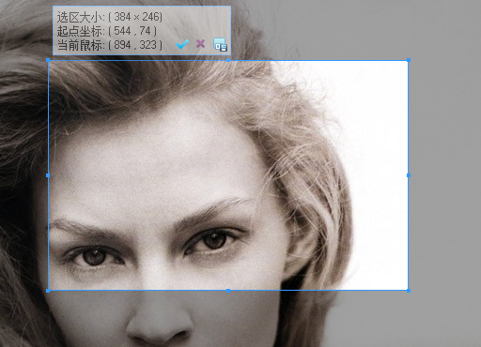Click the left-middle selection handle
The height and width of the screenshot is (347, 481).
click(48, 175)
